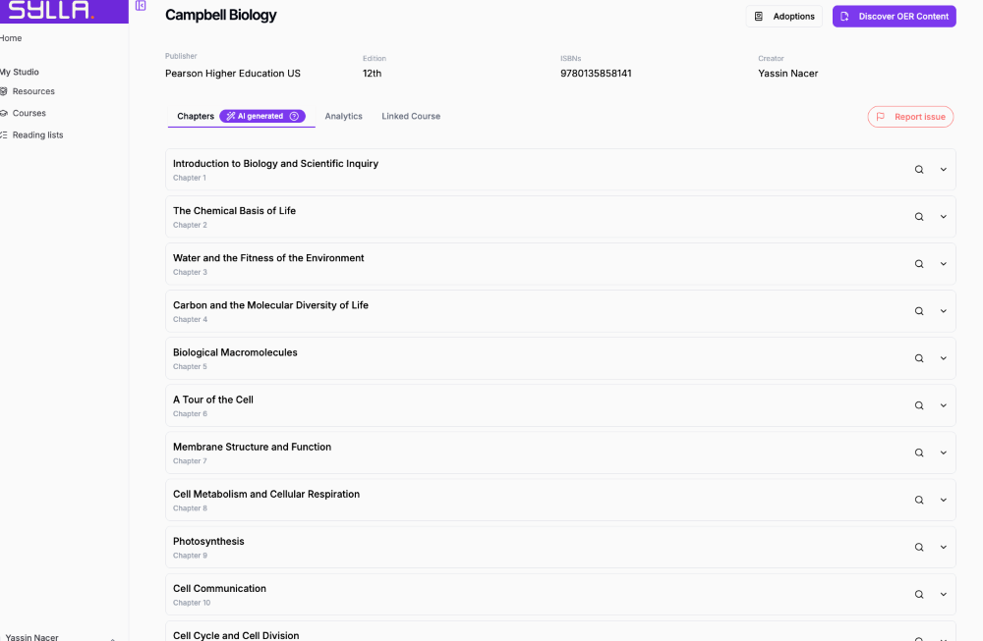
Task: Click the info toggle next to AI generated
Action: [294, 115]
